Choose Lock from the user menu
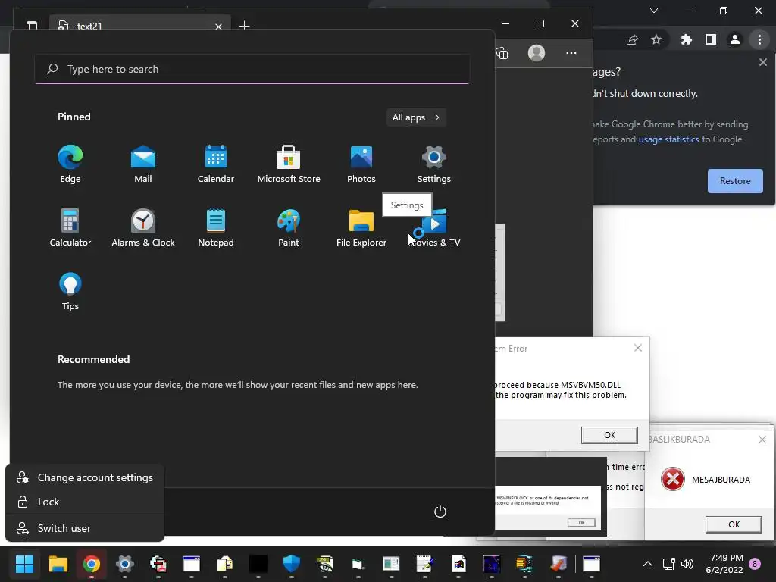Screen dimensions: 776x582 (x=85, y=502)
